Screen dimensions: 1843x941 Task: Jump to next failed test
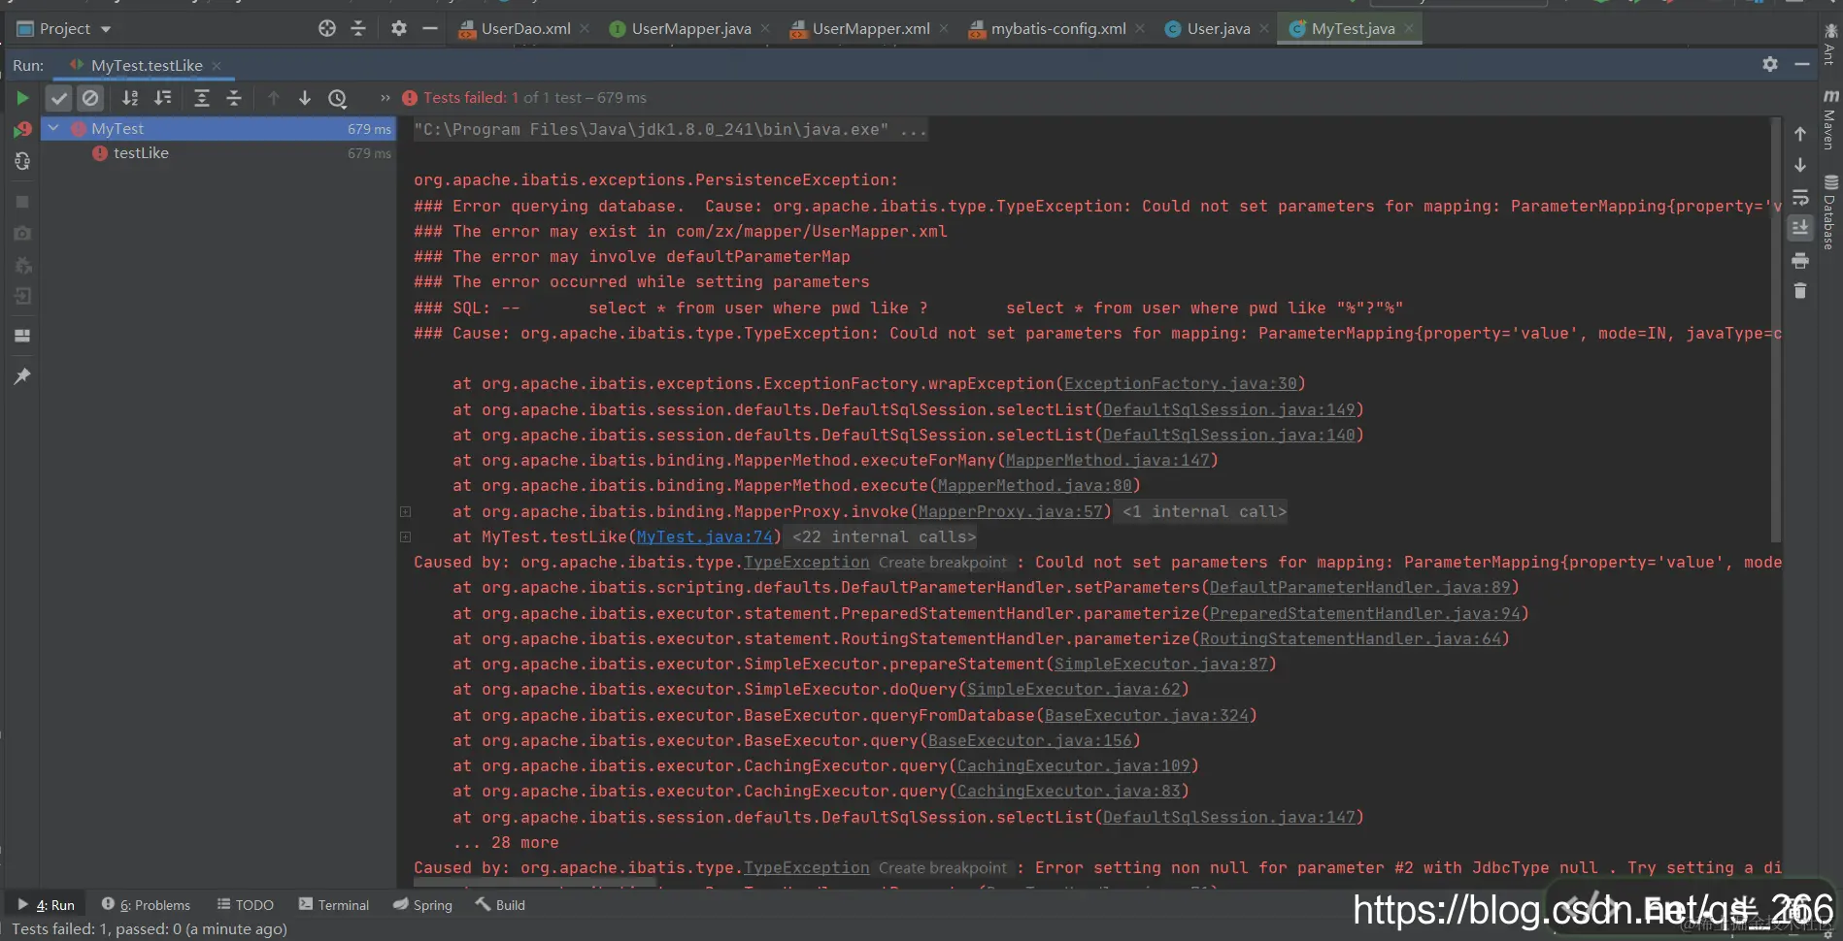(305, 98)
